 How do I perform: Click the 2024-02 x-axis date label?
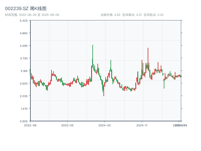pos(105,125)
